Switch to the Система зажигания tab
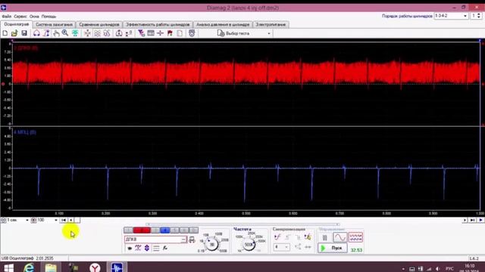Viewport: 485px width, 272px height. [54, 24]
